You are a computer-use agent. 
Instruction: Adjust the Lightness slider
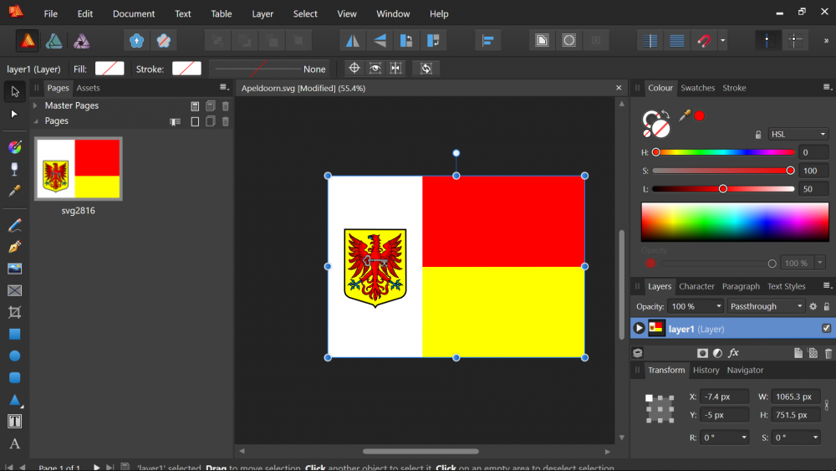[723, 189]
